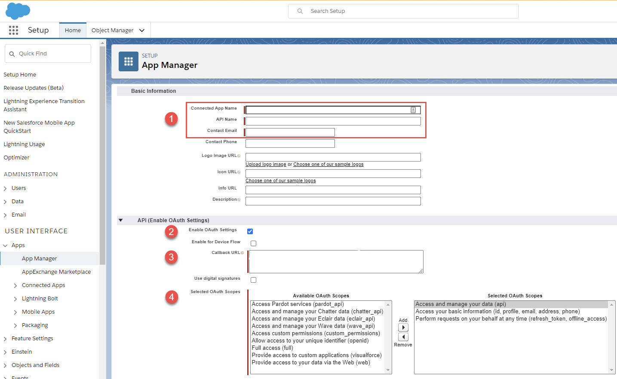Click the Callback URL text area
The height and width of the screenshot is (379, 617).
[336, 262]
